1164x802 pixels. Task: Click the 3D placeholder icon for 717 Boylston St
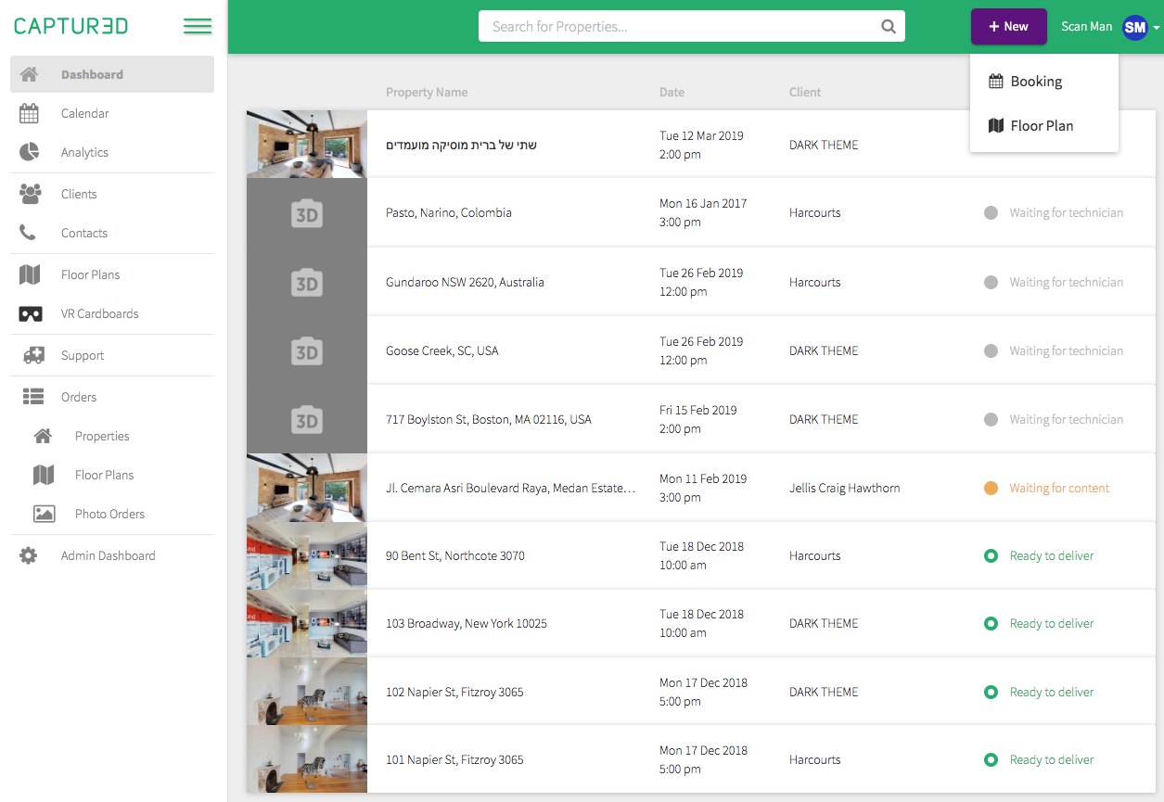pos(306,421)
